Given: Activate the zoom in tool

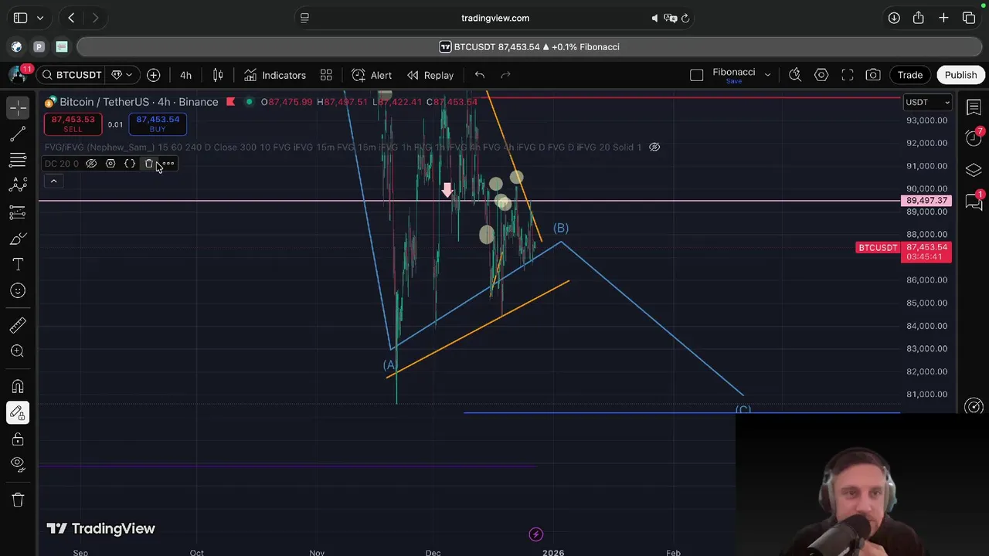Looking at the screenshot, I should [18, 351].
